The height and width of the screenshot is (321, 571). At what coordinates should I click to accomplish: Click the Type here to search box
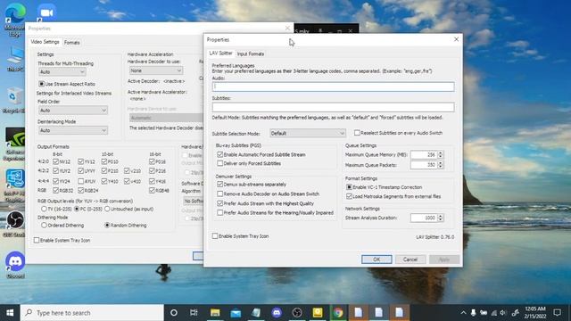click(92, 313)
